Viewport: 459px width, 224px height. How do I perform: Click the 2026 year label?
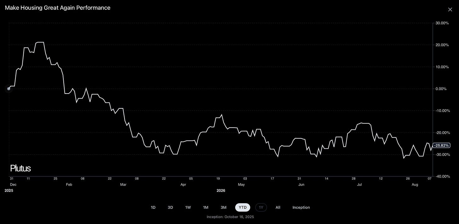tap(221, 191)
